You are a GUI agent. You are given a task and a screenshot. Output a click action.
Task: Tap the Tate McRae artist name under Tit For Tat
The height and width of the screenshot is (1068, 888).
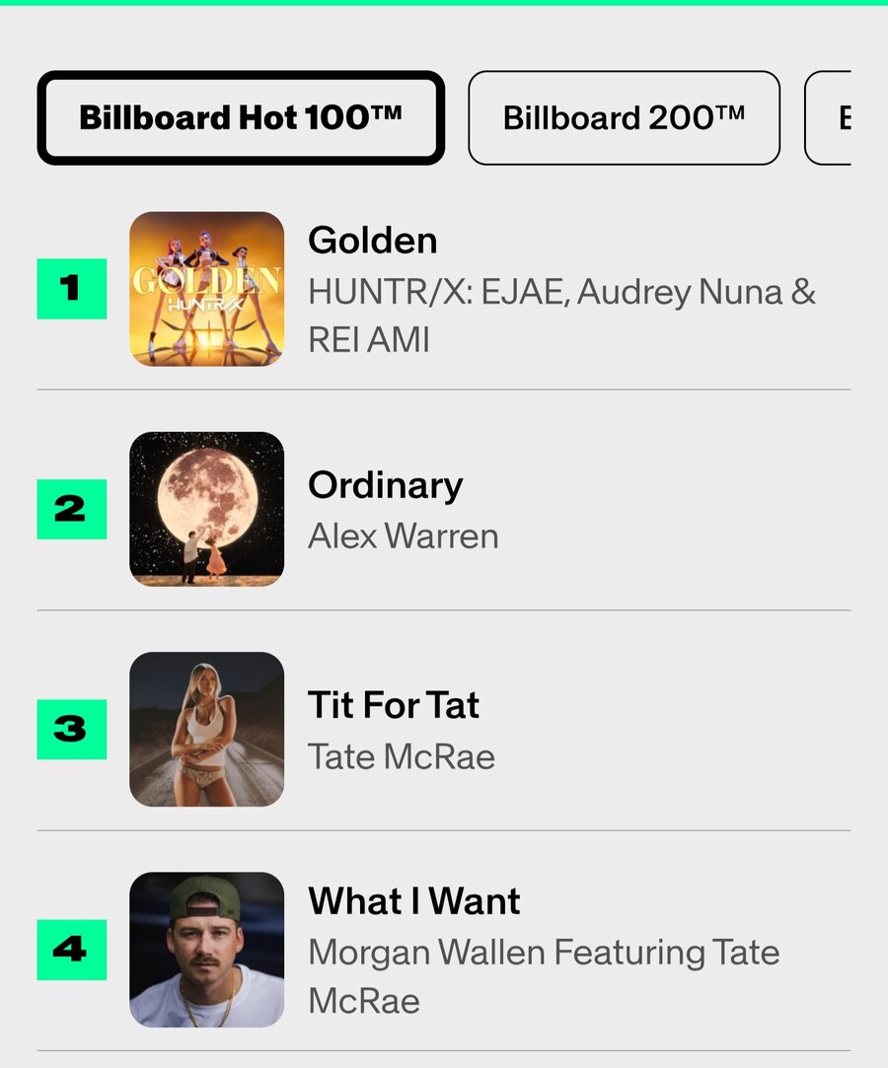[401, 756]
